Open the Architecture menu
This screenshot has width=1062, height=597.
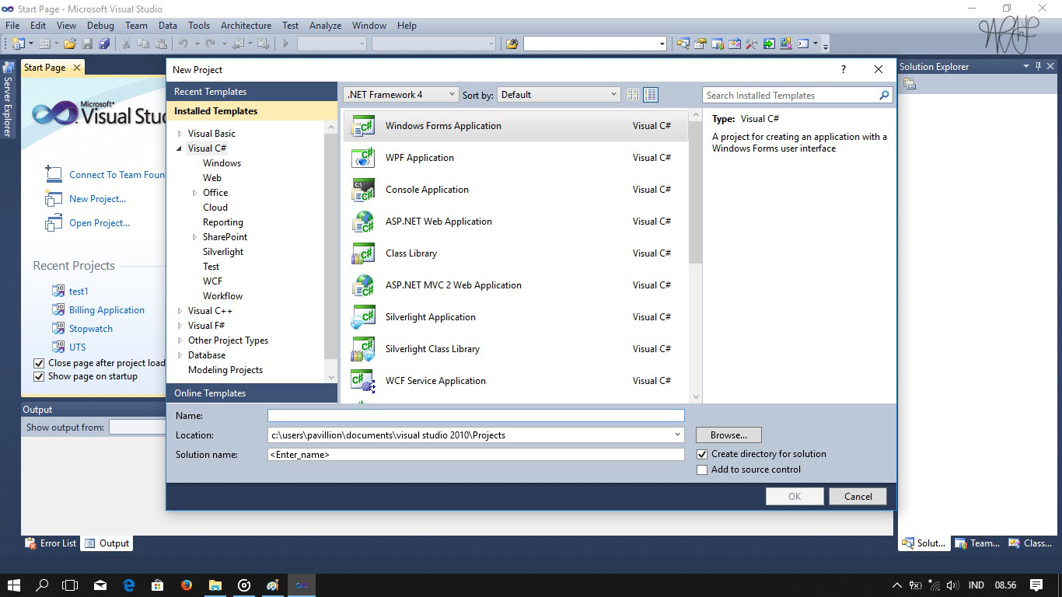[246, 26]
